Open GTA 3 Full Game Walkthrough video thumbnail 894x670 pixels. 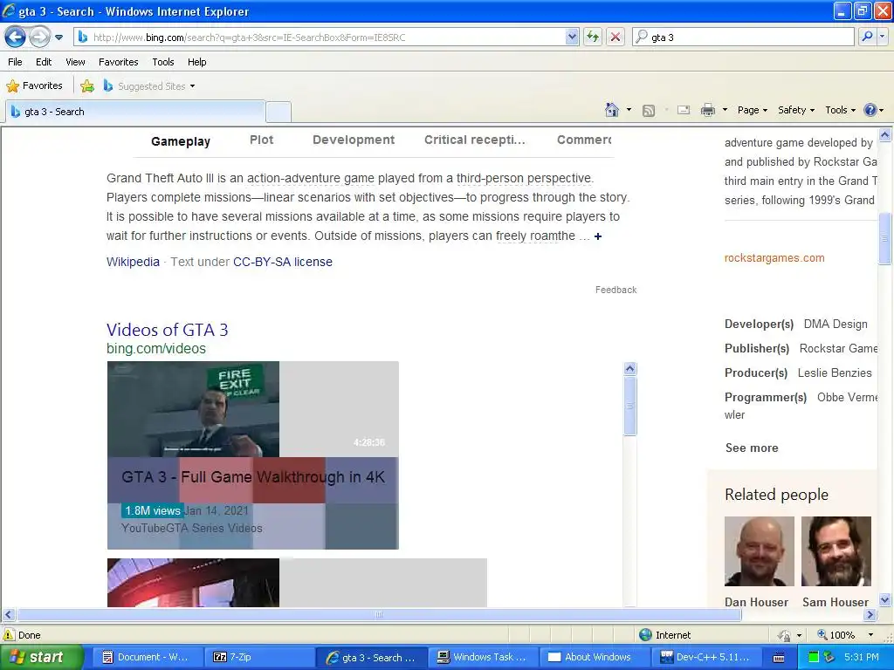[x=193, y=409]
